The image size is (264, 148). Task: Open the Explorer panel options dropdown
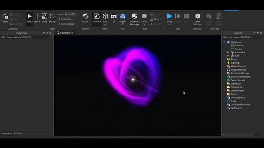254,33
